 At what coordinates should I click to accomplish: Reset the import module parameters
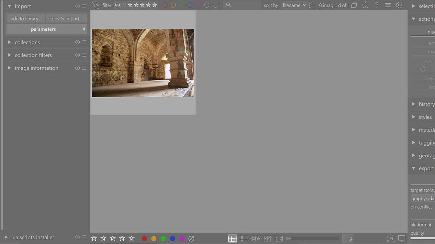click(78, 6)
